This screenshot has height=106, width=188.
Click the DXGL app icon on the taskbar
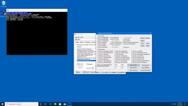point(70,104)
